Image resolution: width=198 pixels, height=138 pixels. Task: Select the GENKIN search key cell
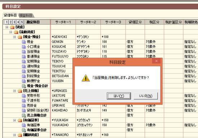pos(63,42)
